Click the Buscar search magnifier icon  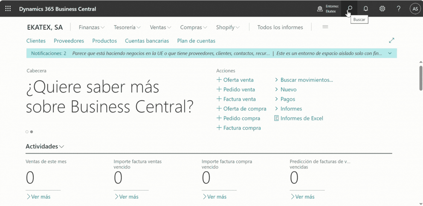click(x=350, y=9)
